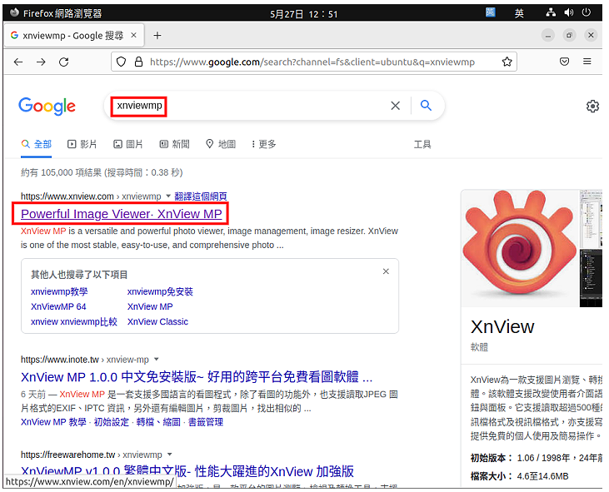The image size is (609, 492).
Task: Open Firefox app menu in top bar
Action: coord(56,13)
